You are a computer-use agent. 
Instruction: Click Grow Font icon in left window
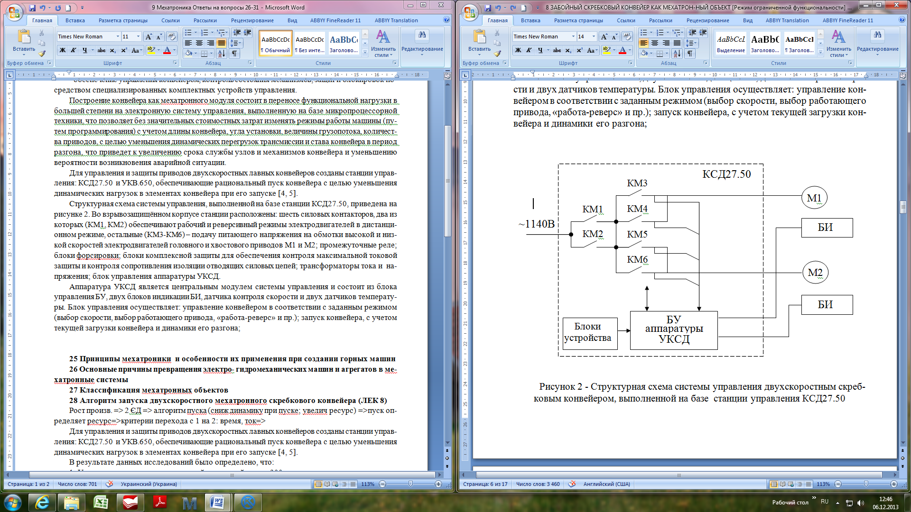[x=149, y=37]
